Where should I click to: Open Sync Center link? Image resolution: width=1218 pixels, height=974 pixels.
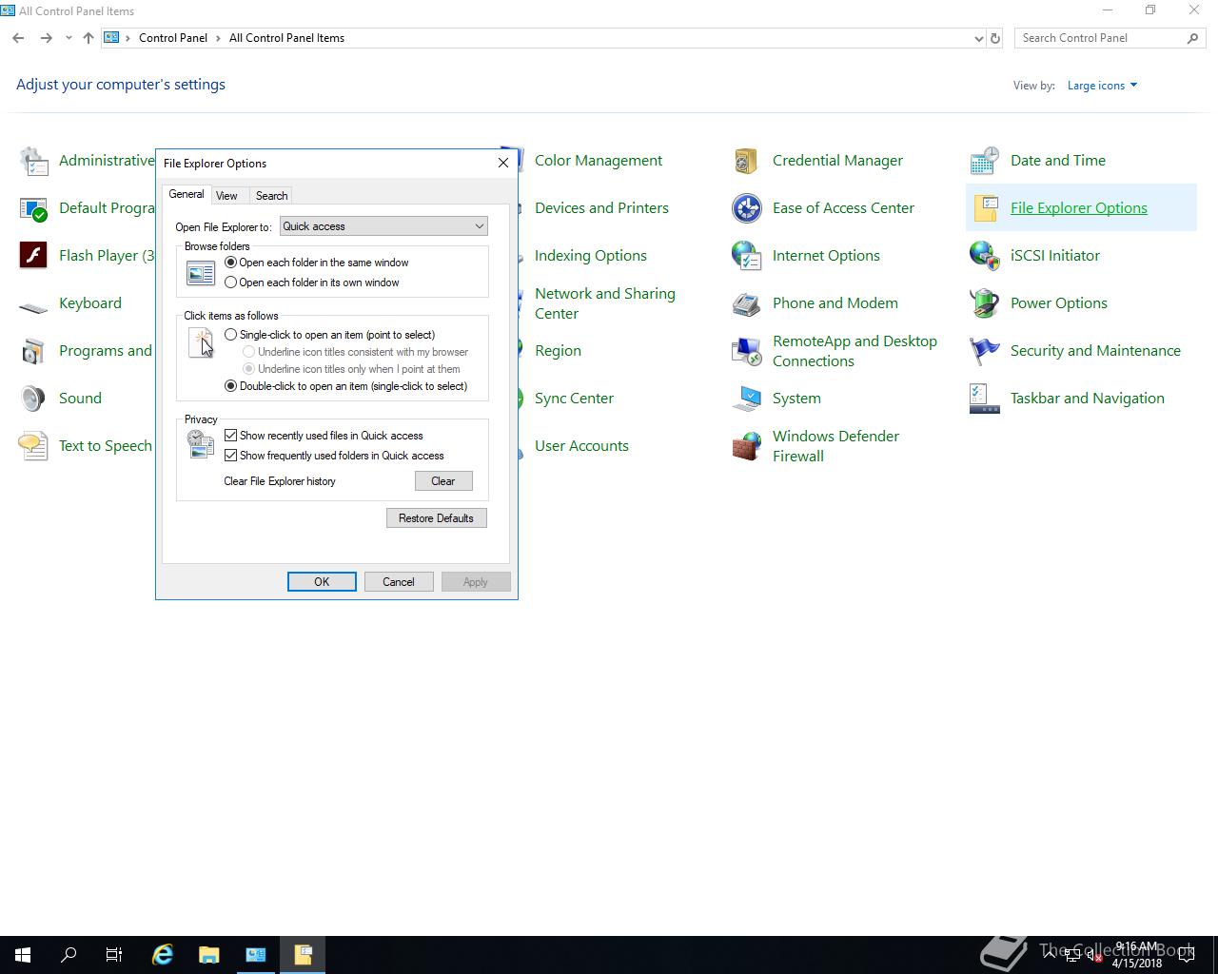574,399
